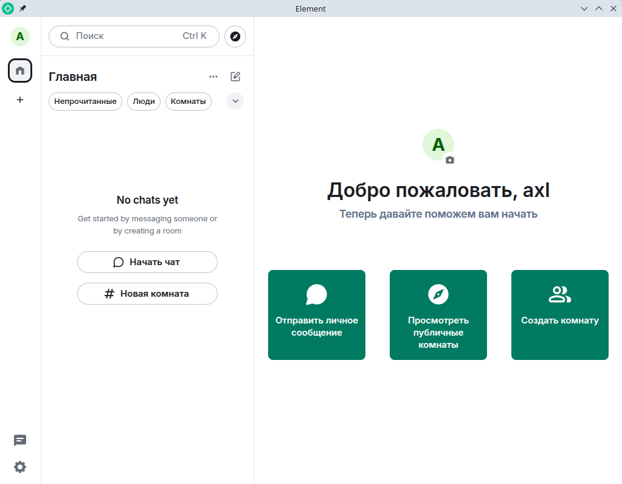Click the plus icon to create space
This screenshot has width=622, height=484.
point(20,100)
